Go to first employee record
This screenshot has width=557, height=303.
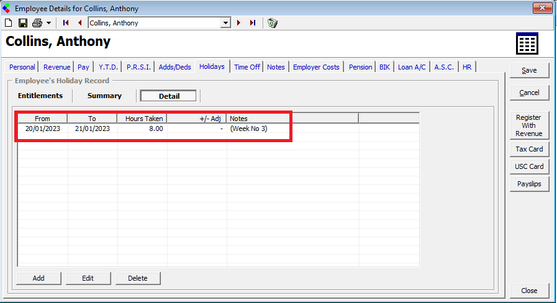pyautogui.click(x=66, y=23)
